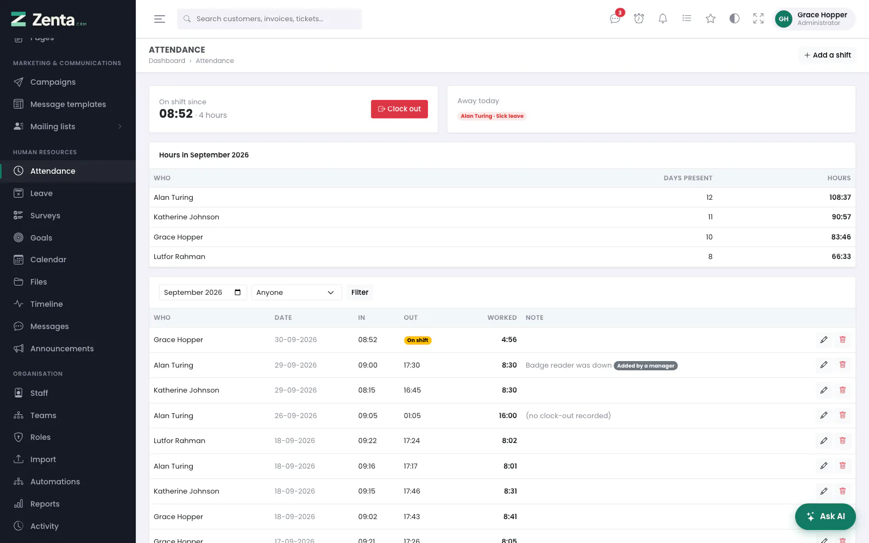Delete Katherine Johnson 29-09-2026 shift
This screenshot has height=543, width=869.
tap(843, 390)
